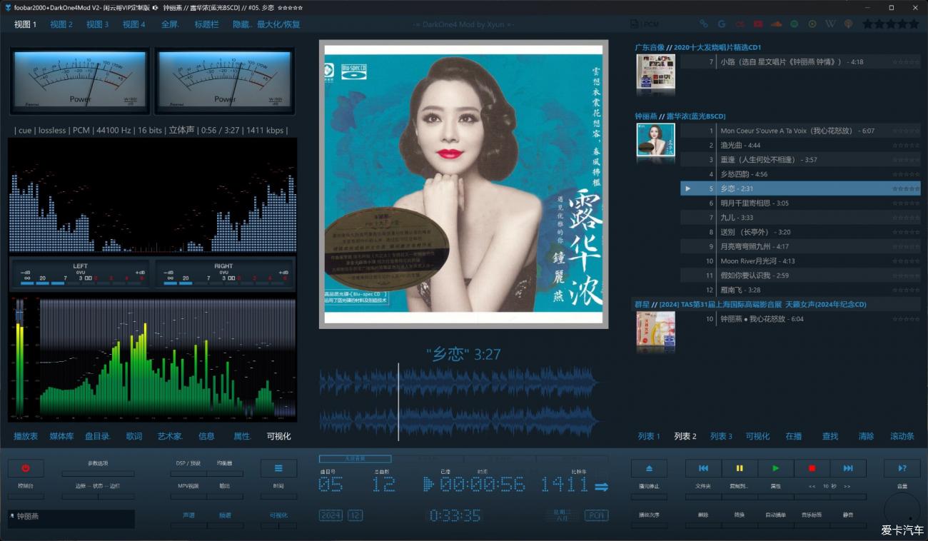Open the 盘目录 panel tab
Viewport: 928px width, 541px height.
pyautogui.click(x=98, y=436)
